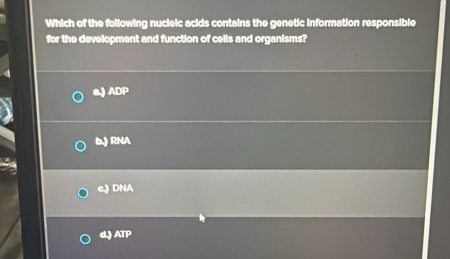
Task: Click empty space in the RNA row
Action: pos(268,145)
